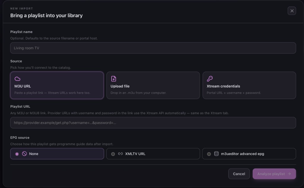Choose the Upload file source title

click(x=120, y=86)
